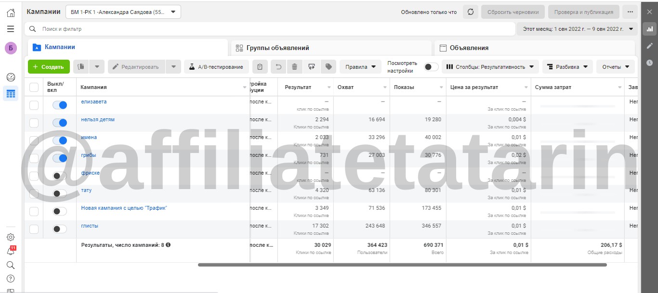Click the undo arrow icon
The width and height of the screenshot is (658, 293).
[278, 67]
